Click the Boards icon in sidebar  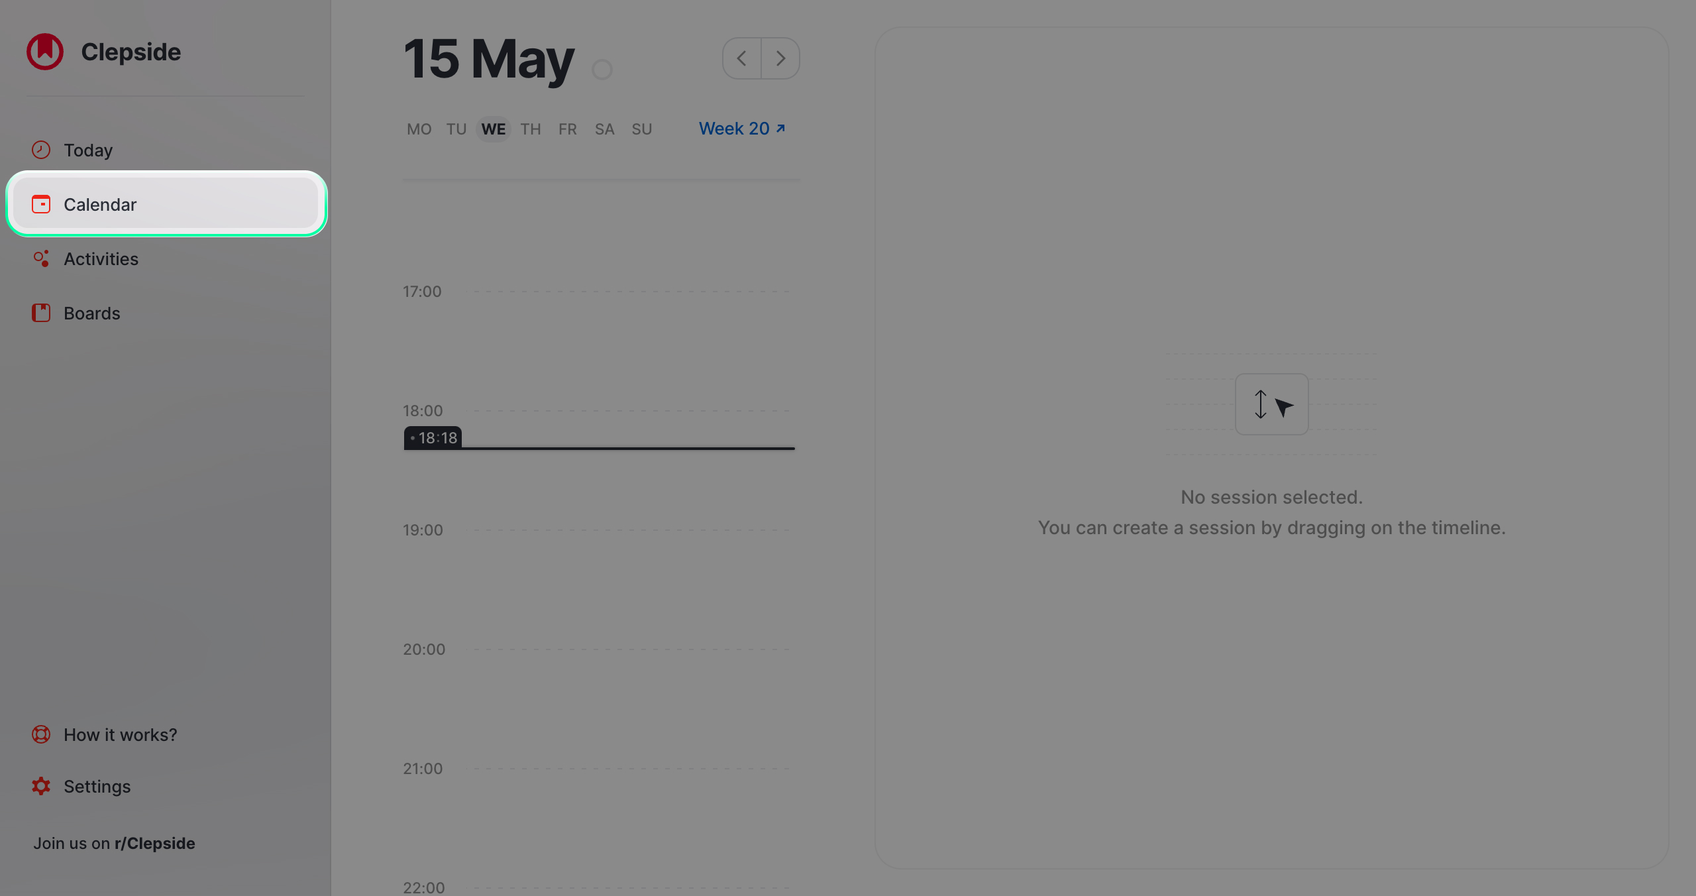(42, 311)
